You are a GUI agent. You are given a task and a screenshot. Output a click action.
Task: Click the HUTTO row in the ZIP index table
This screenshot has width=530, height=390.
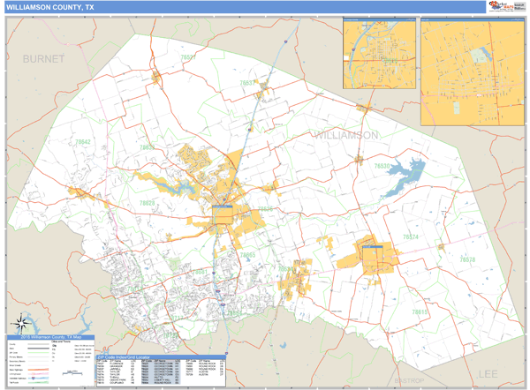click(x=161, y=377)
